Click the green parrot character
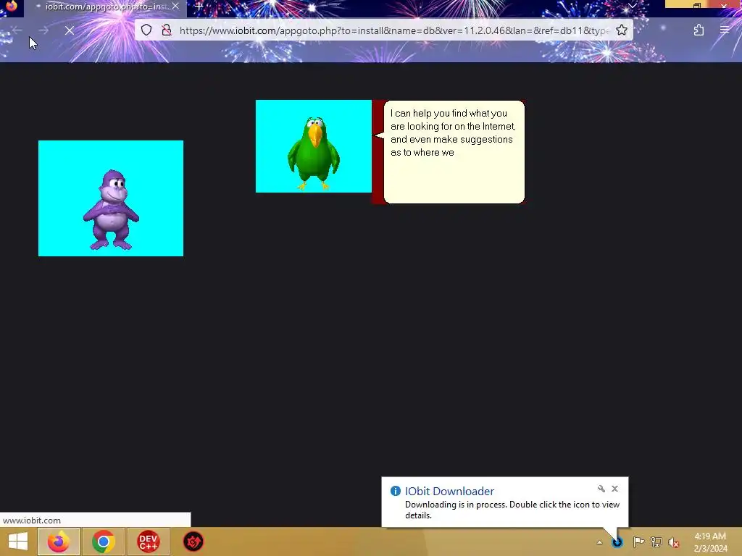 314,153
